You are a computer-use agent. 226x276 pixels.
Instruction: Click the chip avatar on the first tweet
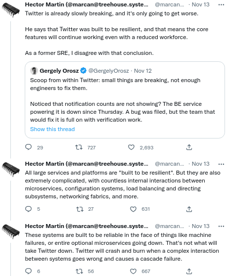pos(11,10)
